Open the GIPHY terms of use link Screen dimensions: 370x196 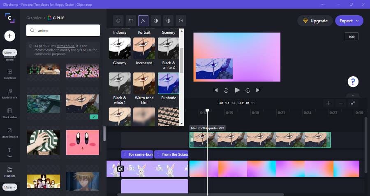[65, 46]
